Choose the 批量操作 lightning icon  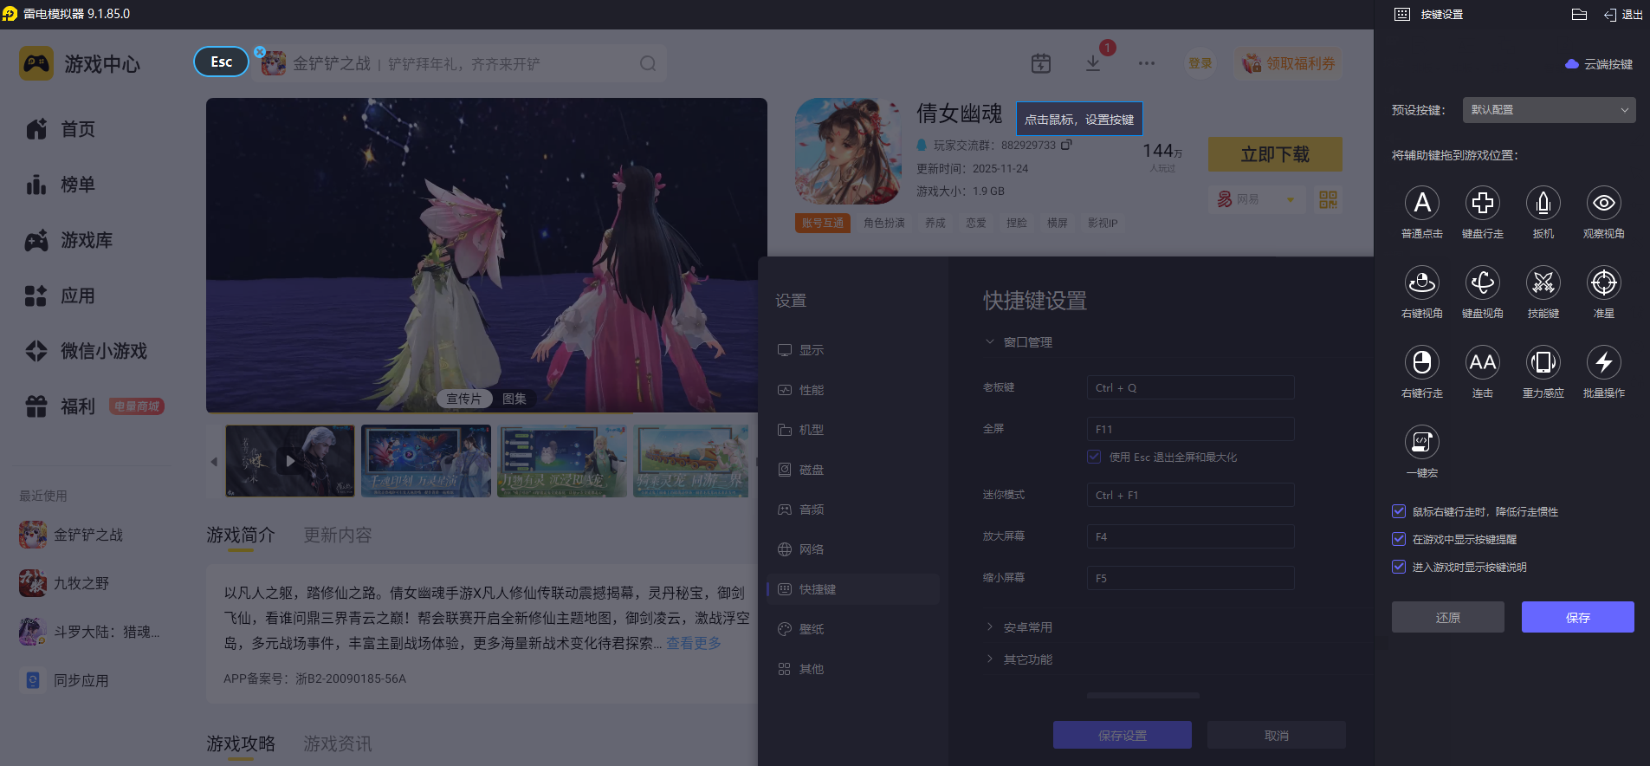click(x=1603, y=362)
